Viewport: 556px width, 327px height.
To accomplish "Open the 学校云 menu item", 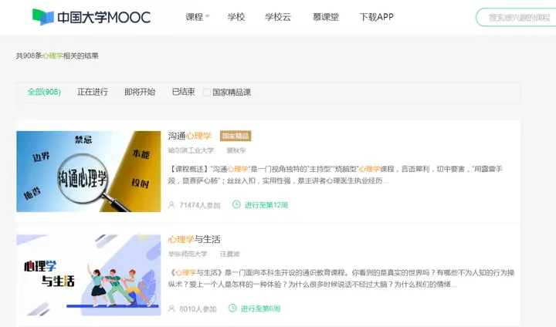I will [278, 17].
